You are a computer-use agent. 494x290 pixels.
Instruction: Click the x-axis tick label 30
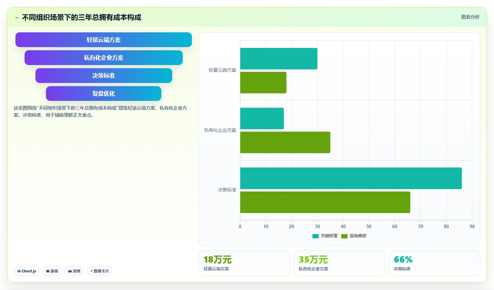[x=317, y=227]
